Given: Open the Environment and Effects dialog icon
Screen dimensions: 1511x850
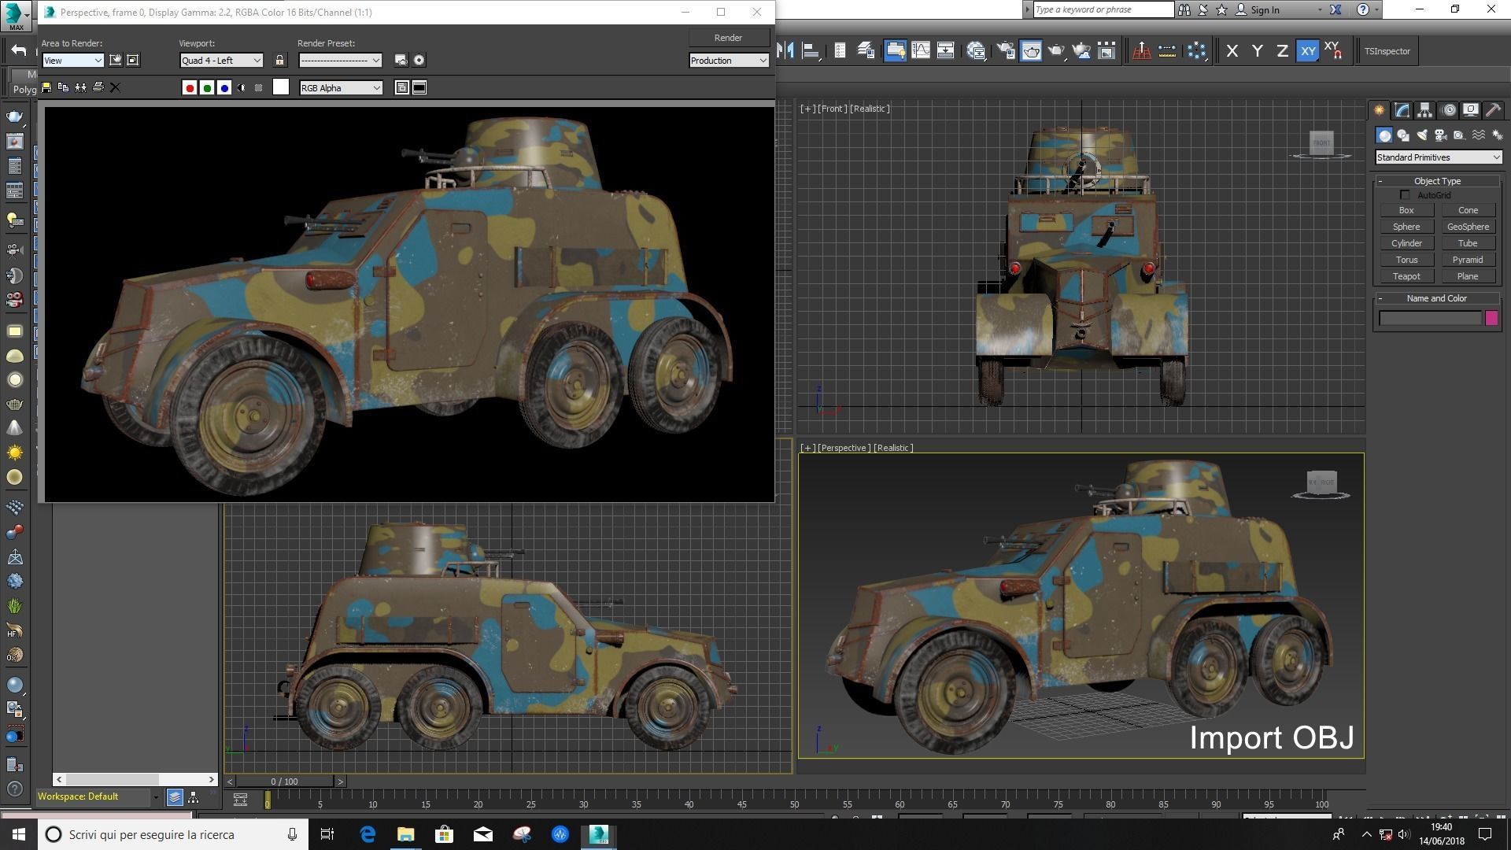Looking at the screenshot, I should point(419,61).
